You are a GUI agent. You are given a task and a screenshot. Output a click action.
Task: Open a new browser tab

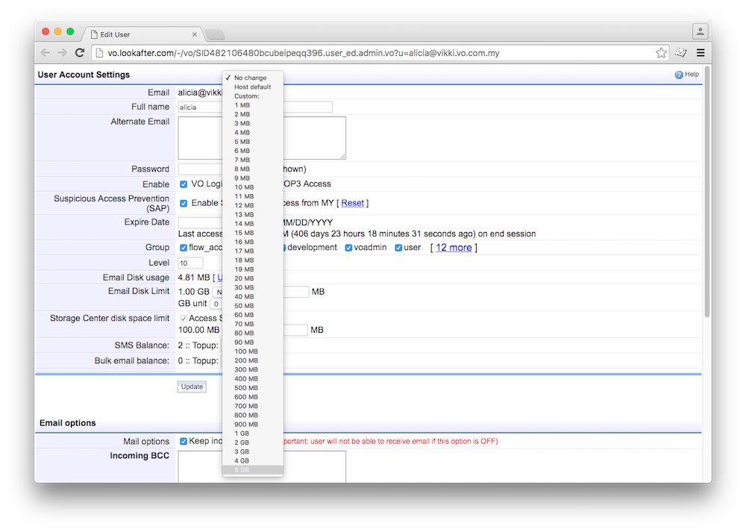coord(215,35)
